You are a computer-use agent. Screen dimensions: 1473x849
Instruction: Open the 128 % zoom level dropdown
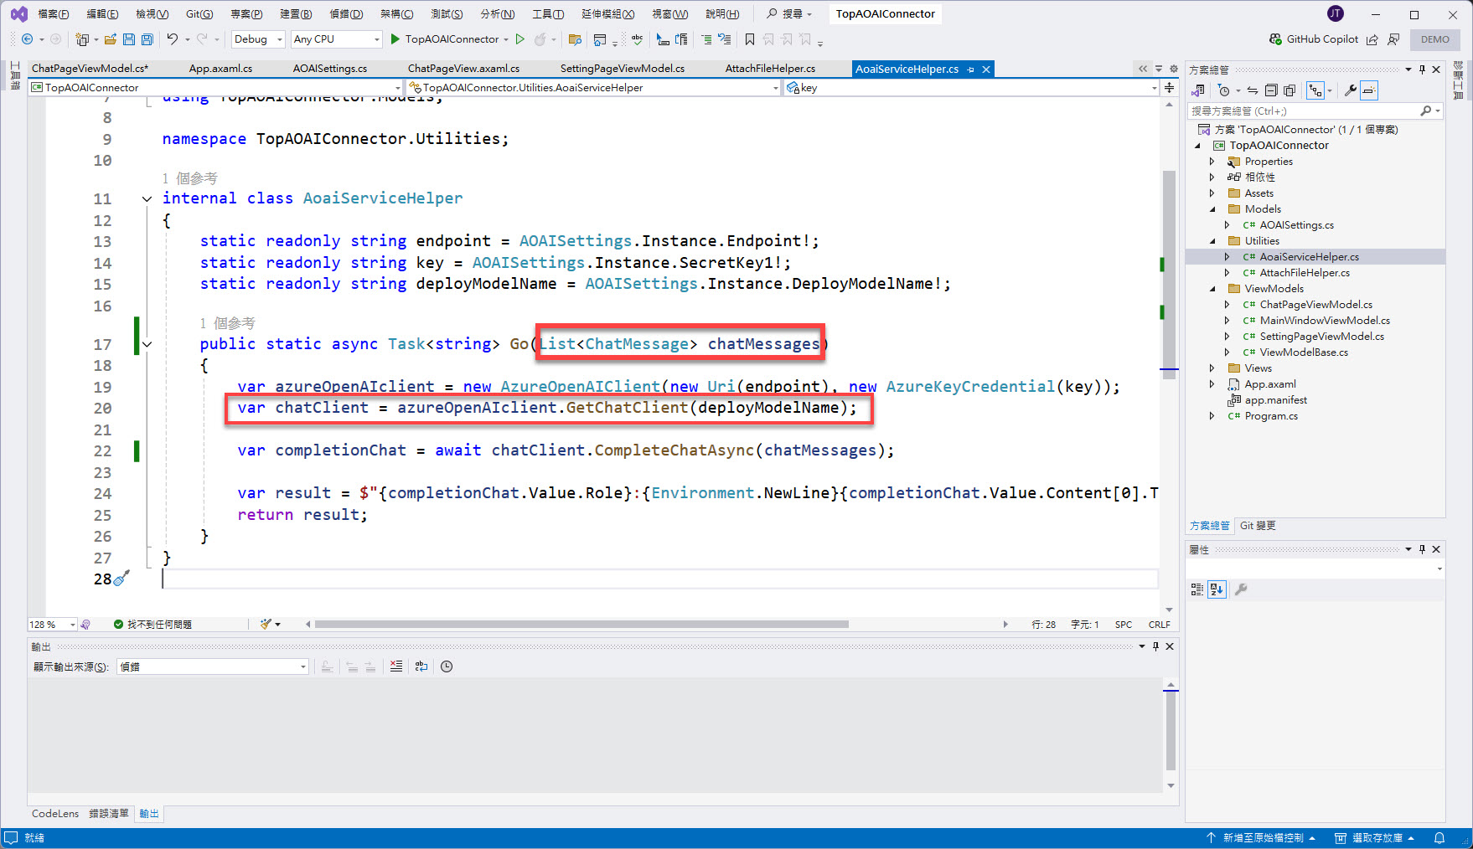click(52, 625)
